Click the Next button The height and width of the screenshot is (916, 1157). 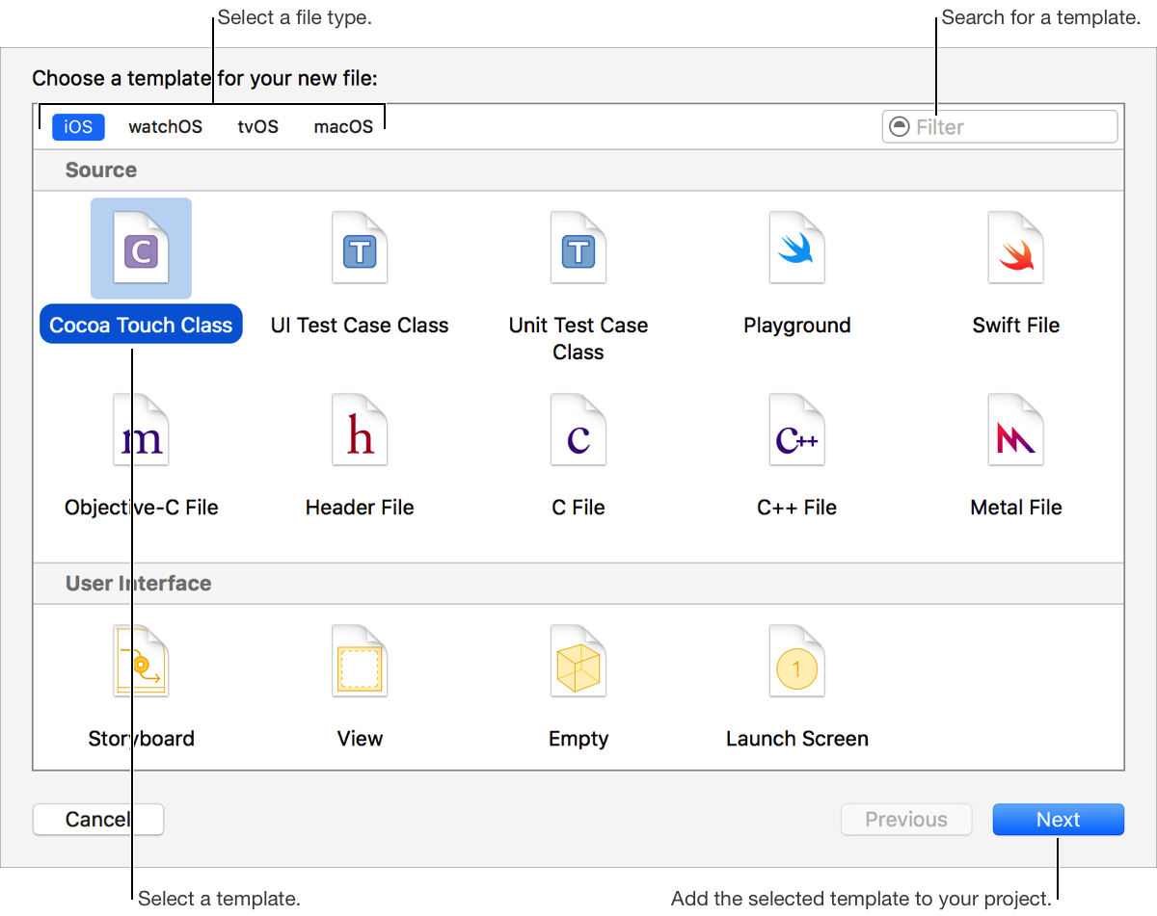[x=1058, y=820]
